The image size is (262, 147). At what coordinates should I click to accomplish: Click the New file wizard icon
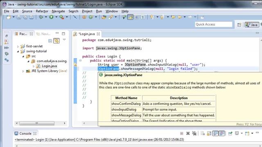[8, 17]
